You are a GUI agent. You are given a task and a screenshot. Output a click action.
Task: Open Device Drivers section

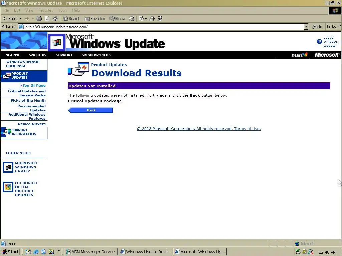point(32,124)
